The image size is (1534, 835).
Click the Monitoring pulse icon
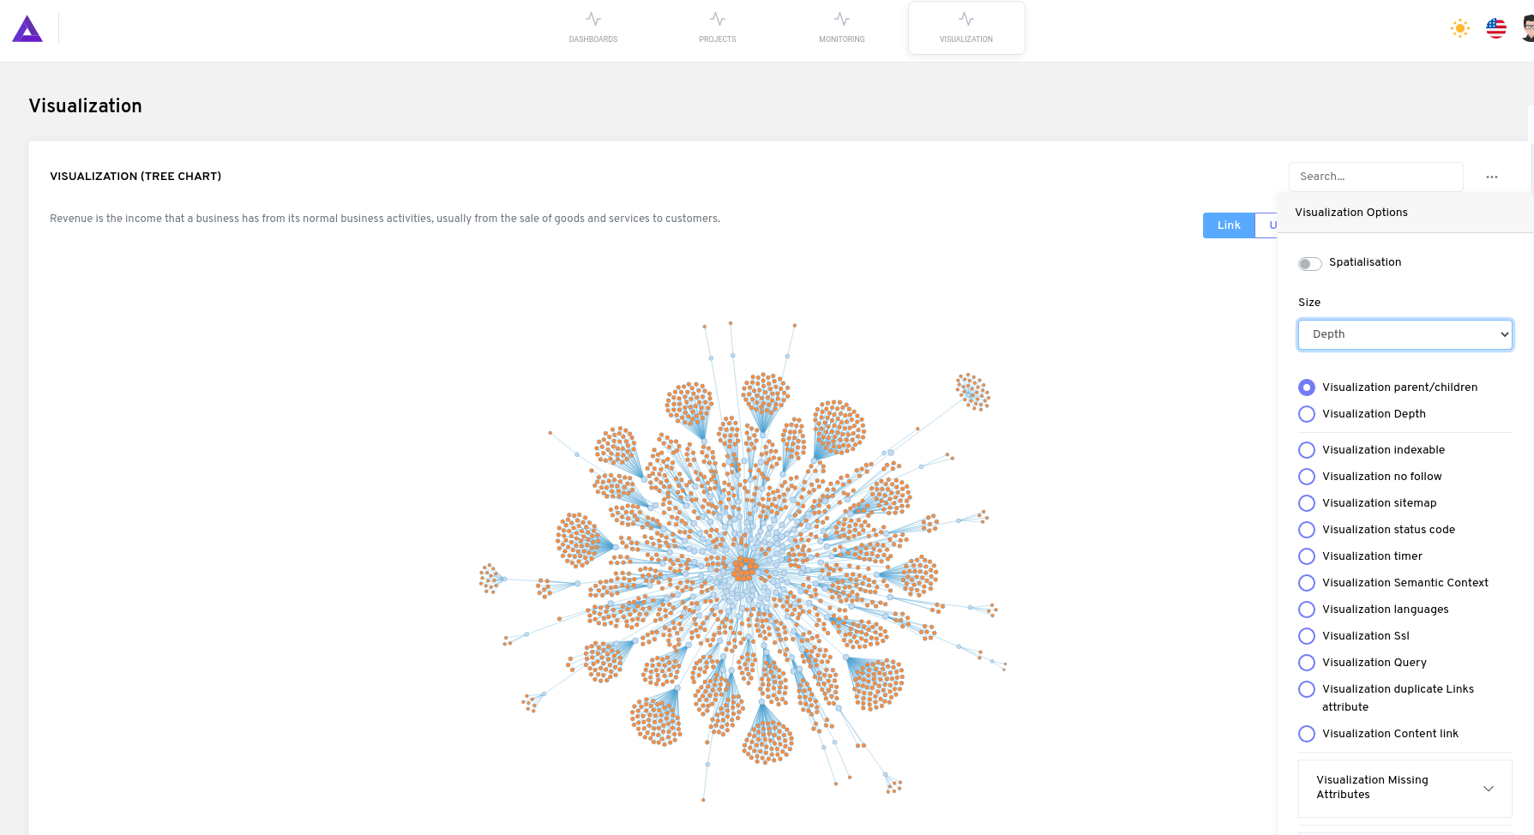[x=841, y=20]
